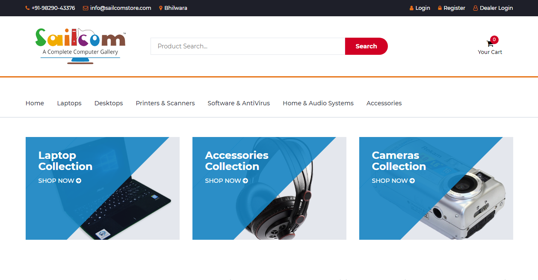Image resolution: width=538 pixels, height=280 pixels.
Task: Open the Cameras Collection banner image
Action: coord(436,188)
